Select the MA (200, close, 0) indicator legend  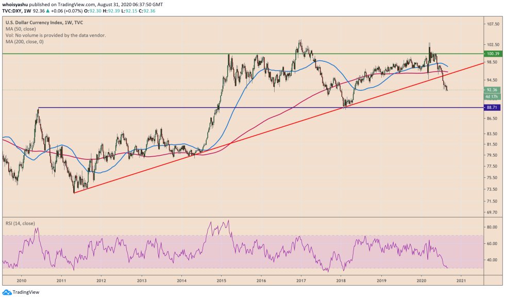tap(25, 41)
